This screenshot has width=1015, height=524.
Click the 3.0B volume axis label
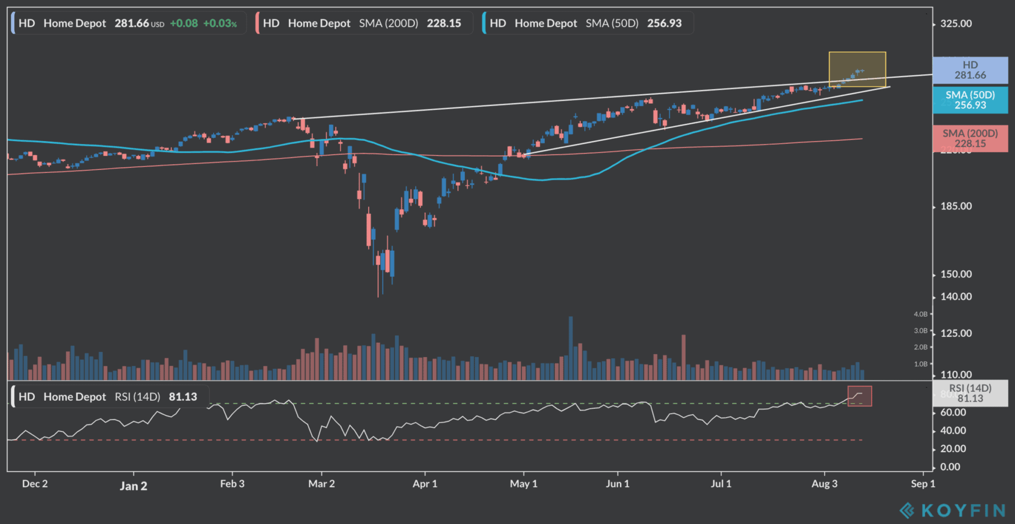tap(920, 331)
